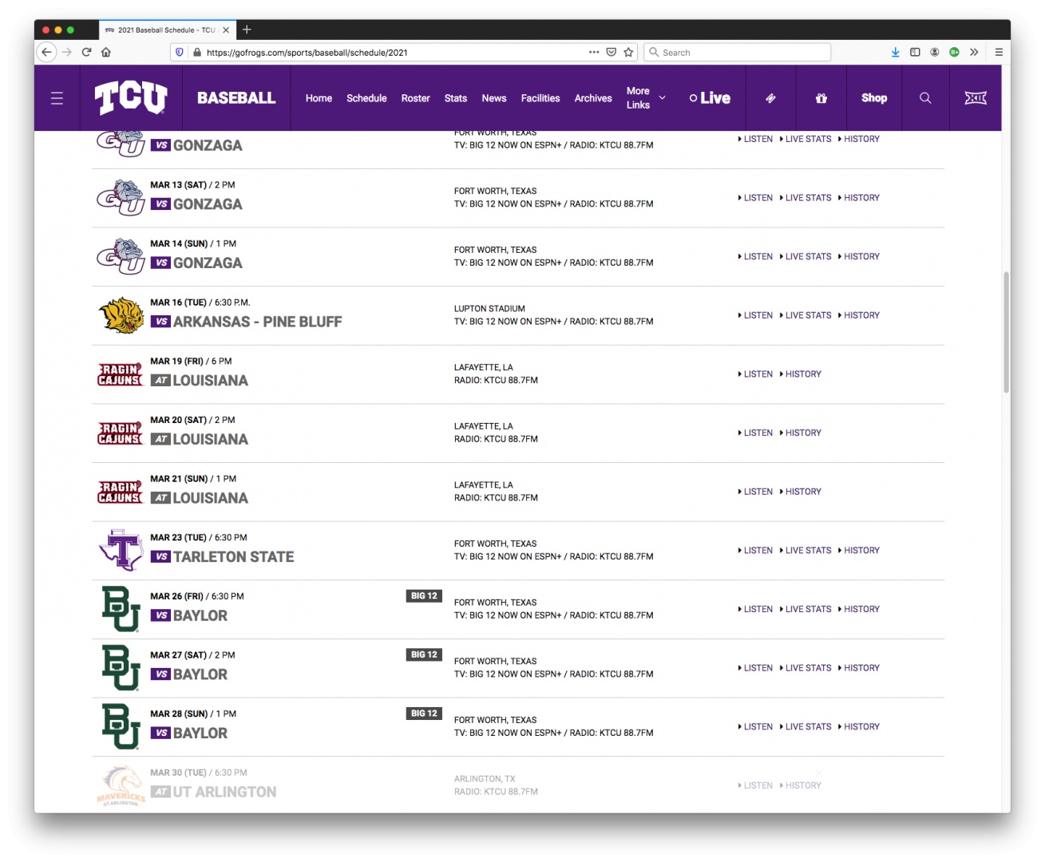Click the Big 12 conference logo icon
This screenshot has height=862, width=1045.
975,98
